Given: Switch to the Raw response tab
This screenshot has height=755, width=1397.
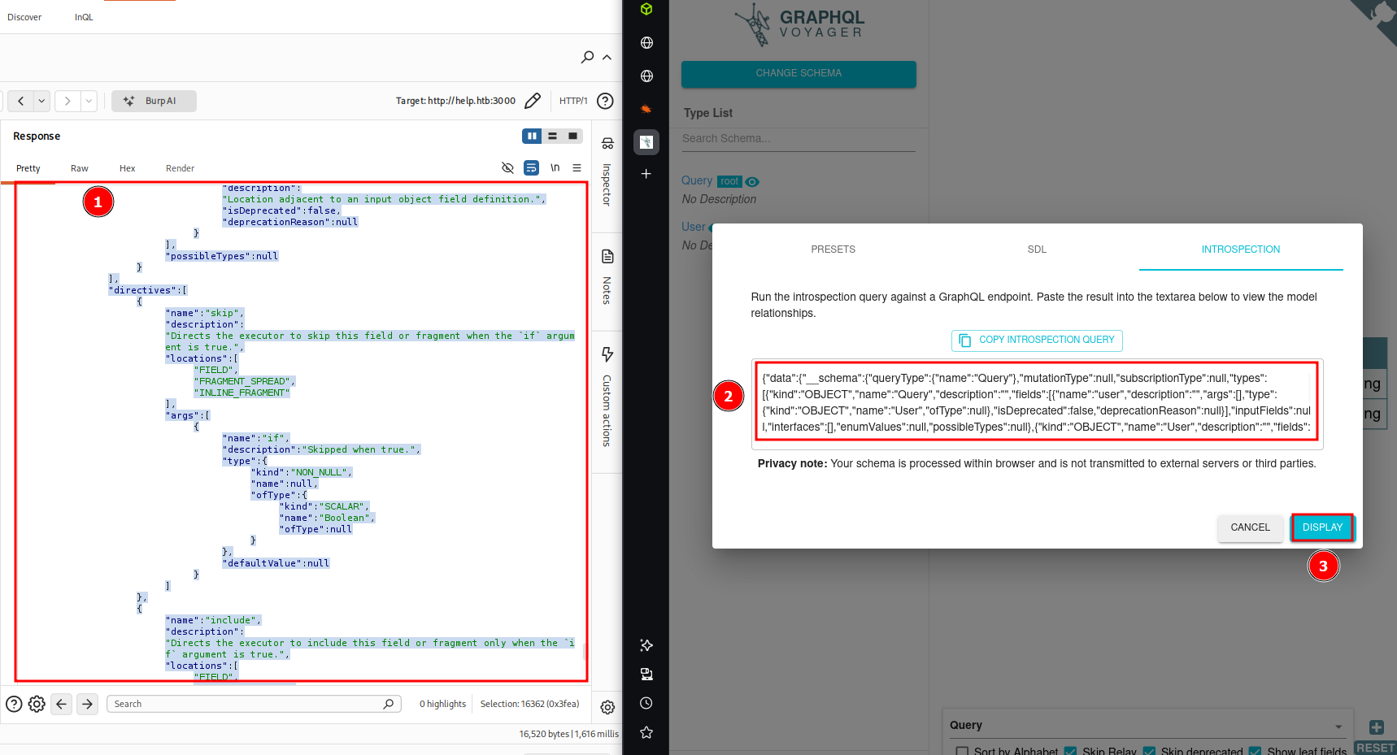Looking at the screenshot, I should pyautogui.click(x=80, y=168).
